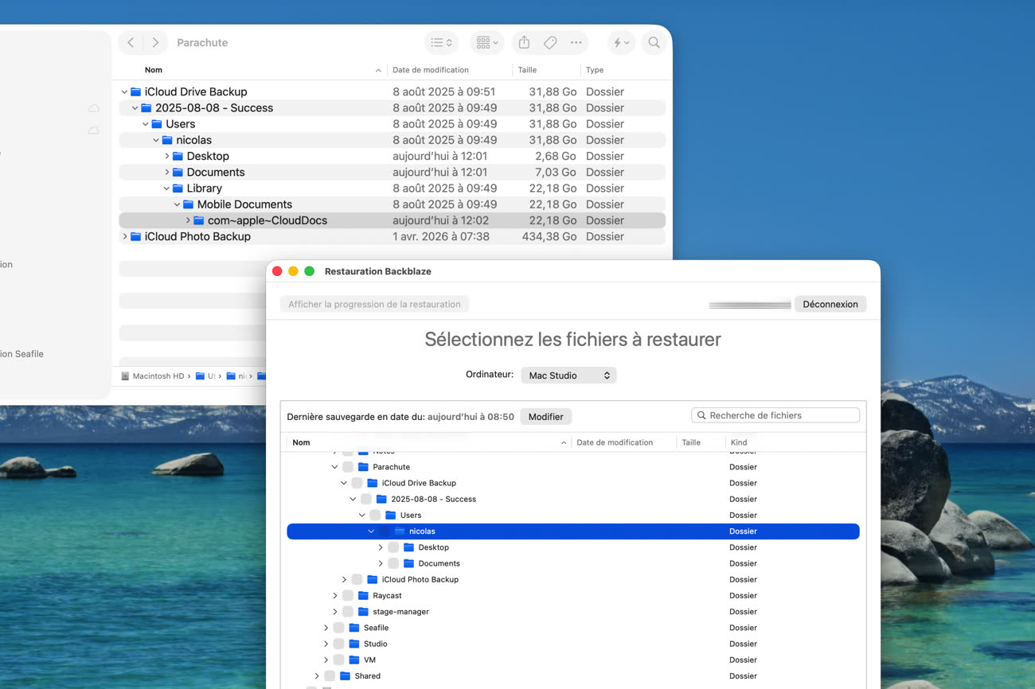This screenshot has width=1035, height=689.
Task: Click the Finder back navigation arrow
Action: pos(131,43)
